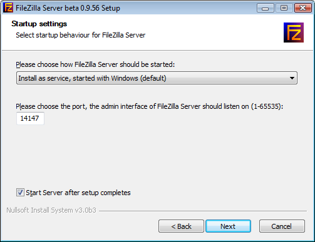Click the 'Startup settings' heading
The height and width of the screenshot is (242, 315).
coord(39,24)
